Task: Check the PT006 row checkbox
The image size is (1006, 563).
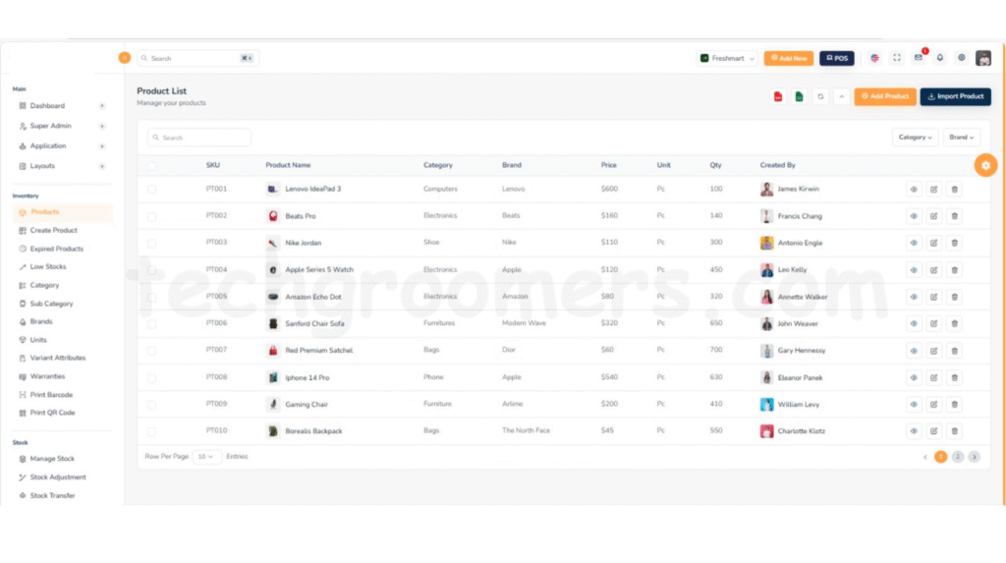Action: 151,324
